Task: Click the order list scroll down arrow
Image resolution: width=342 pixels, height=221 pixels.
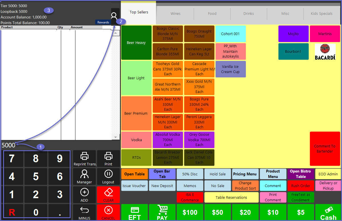Action: pos(116,137)
